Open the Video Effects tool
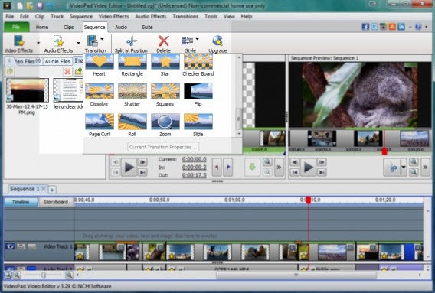Screen dimensions: 435x293 click(x=19, y=44)
